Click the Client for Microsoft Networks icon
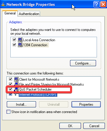This screenshot has width=107, height=131. (16, 79)
